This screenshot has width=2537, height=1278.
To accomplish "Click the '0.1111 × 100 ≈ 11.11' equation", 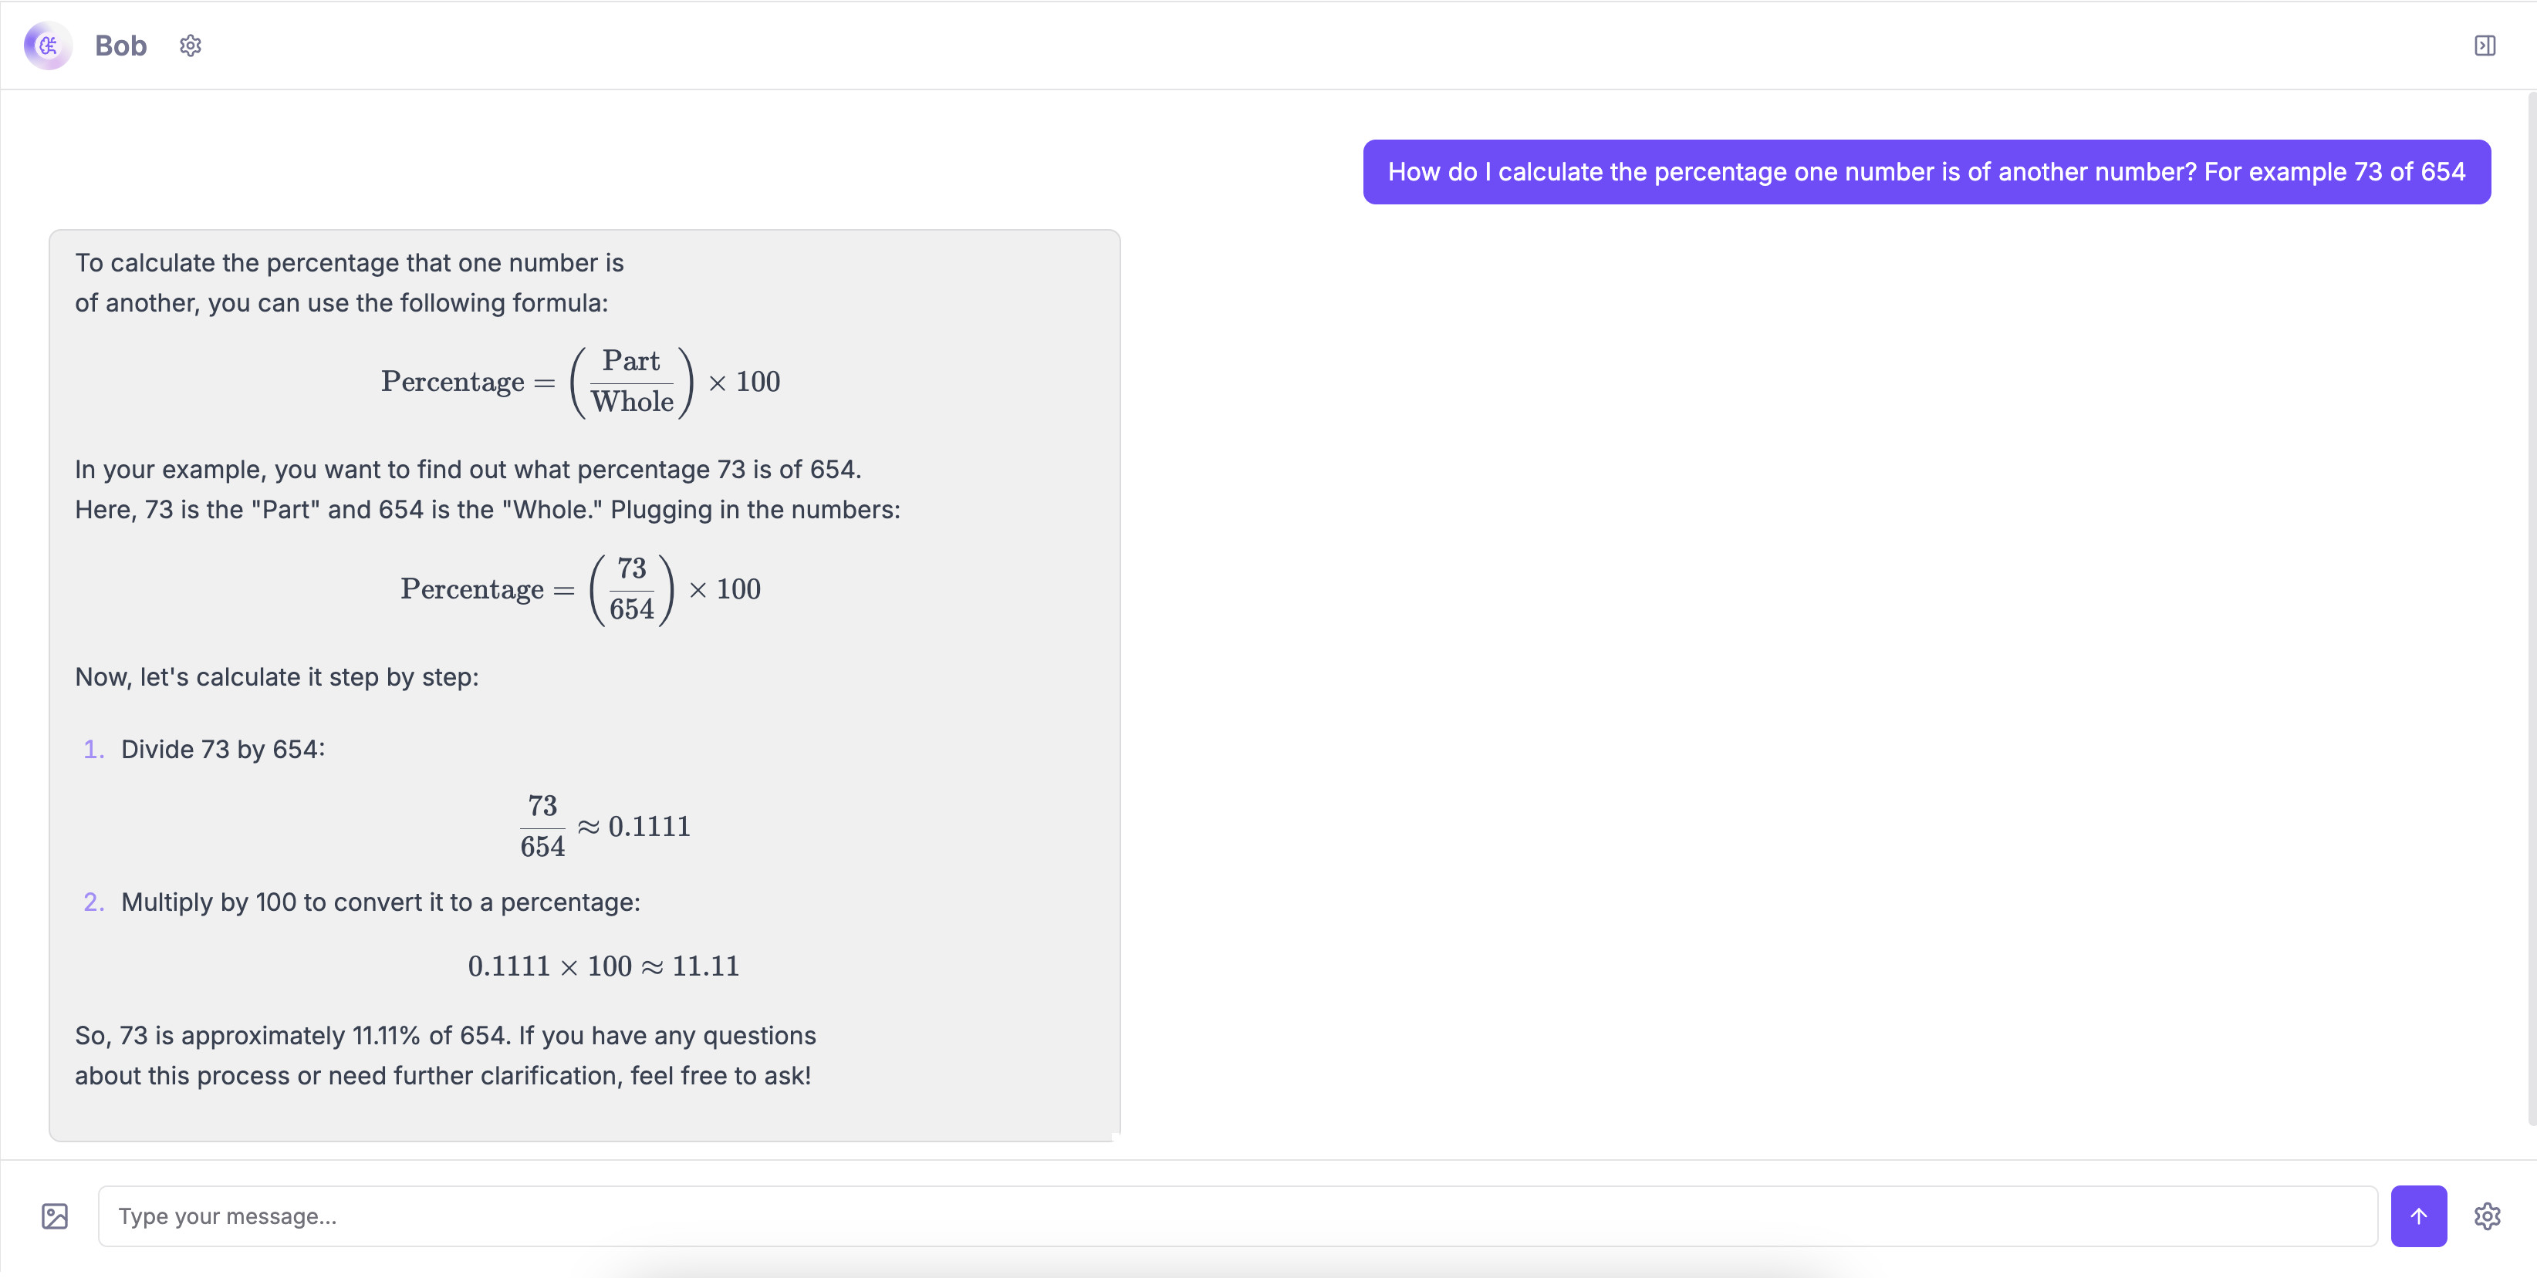I will pyautogui.click(x=603, y=966).
